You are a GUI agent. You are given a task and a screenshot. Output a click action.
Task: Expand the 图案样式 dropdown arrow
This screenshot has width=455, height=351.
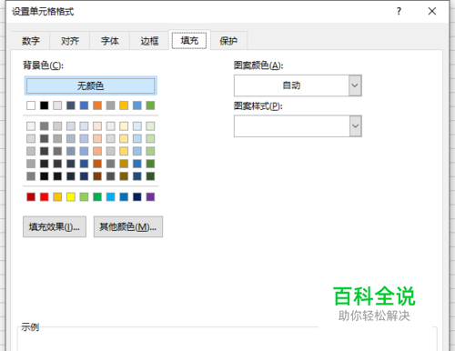tap(355, 125)
